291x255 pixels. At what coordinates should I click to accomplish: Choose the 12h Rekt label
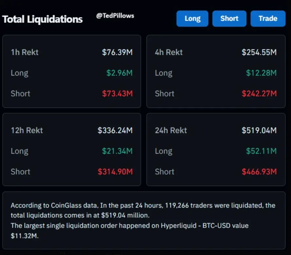tap(27, 130)
